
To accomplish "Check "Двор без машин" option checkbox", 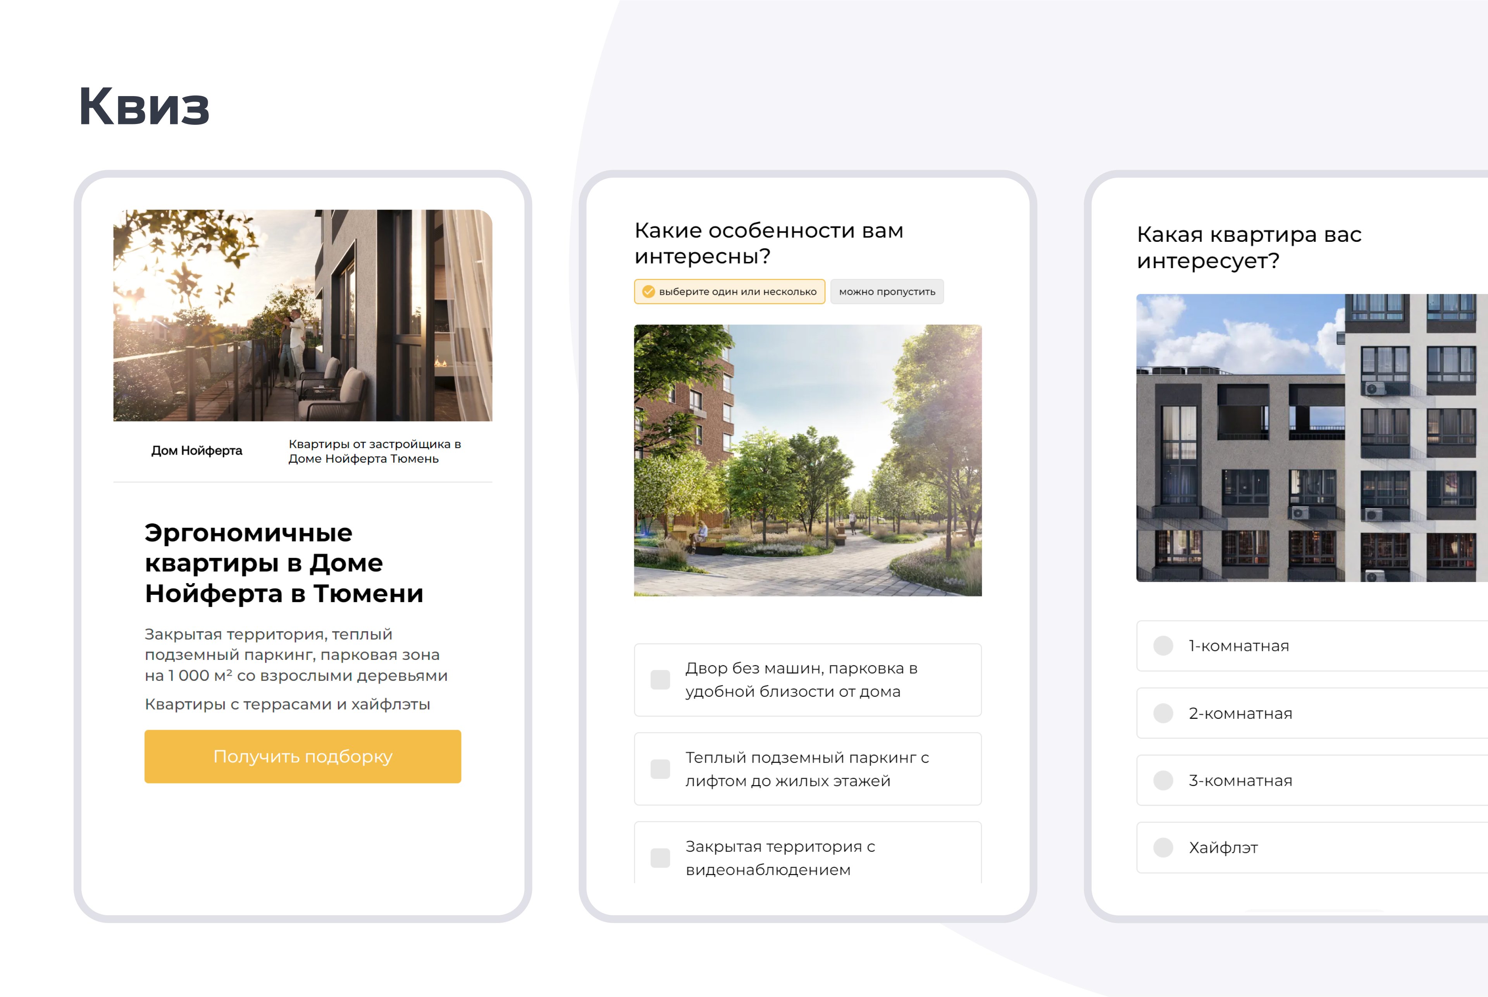I will [x=660, y=680].
